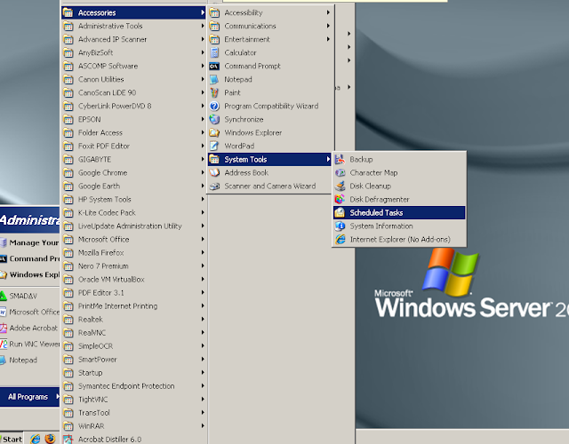Expand Microsoft Office submenu arrow

[203, 239]
